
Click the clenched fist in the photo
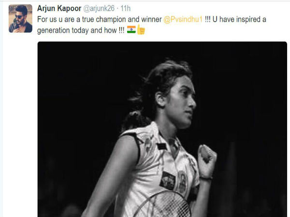pyautogui.click(x=207, y=154)
